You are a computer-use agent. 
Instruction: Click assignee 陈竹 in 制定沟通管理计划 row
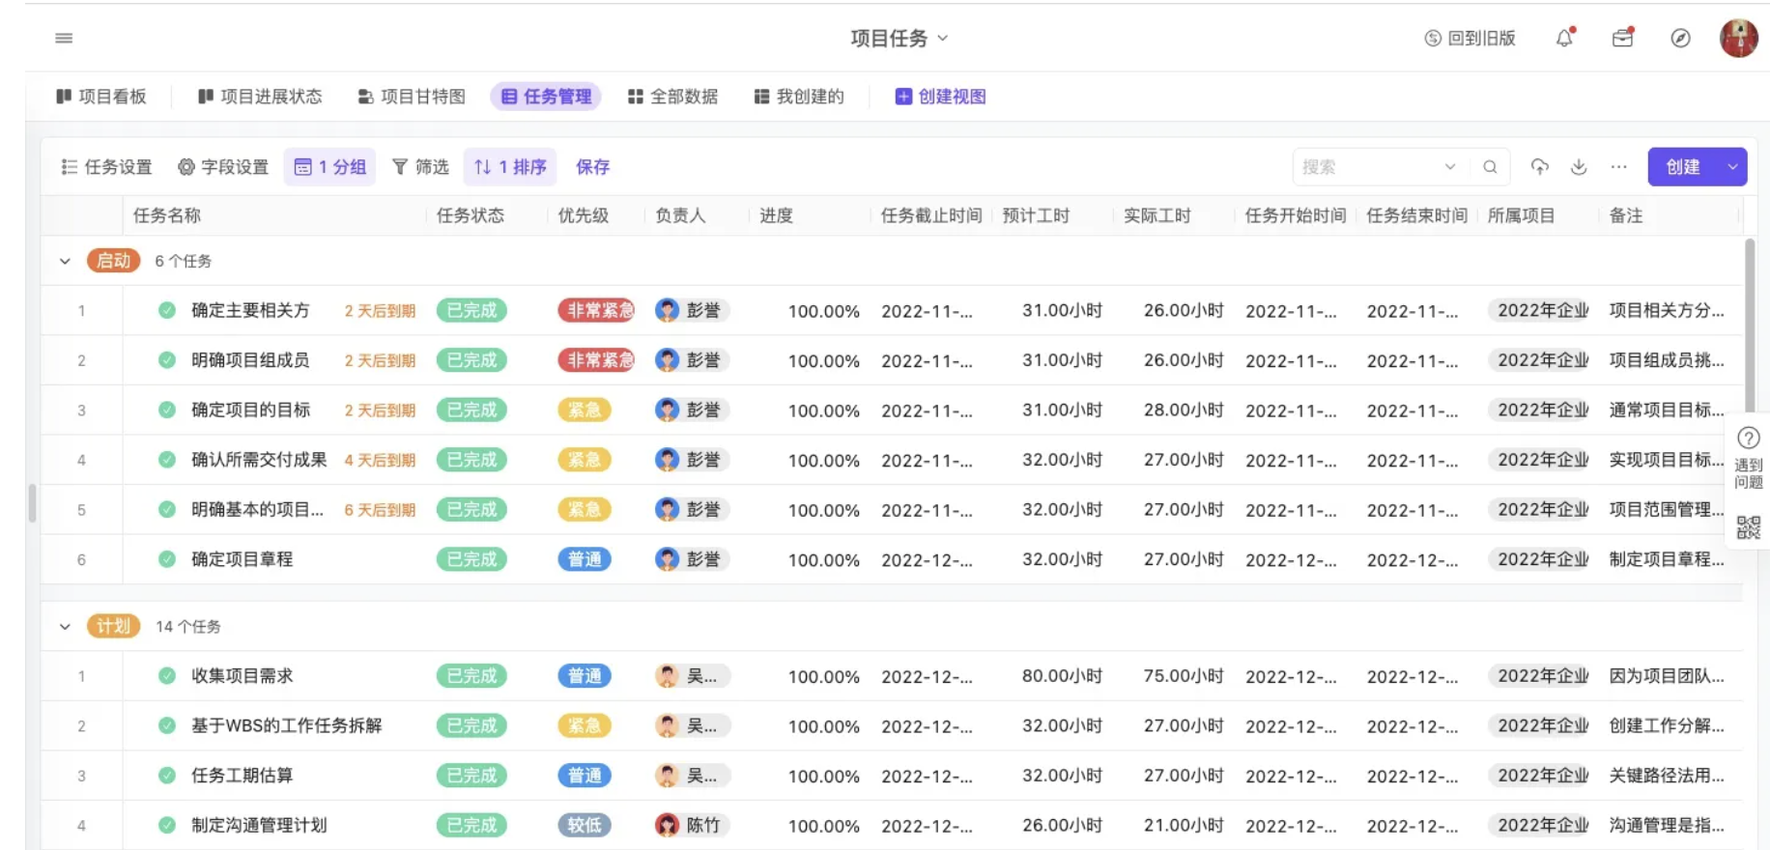691,825
